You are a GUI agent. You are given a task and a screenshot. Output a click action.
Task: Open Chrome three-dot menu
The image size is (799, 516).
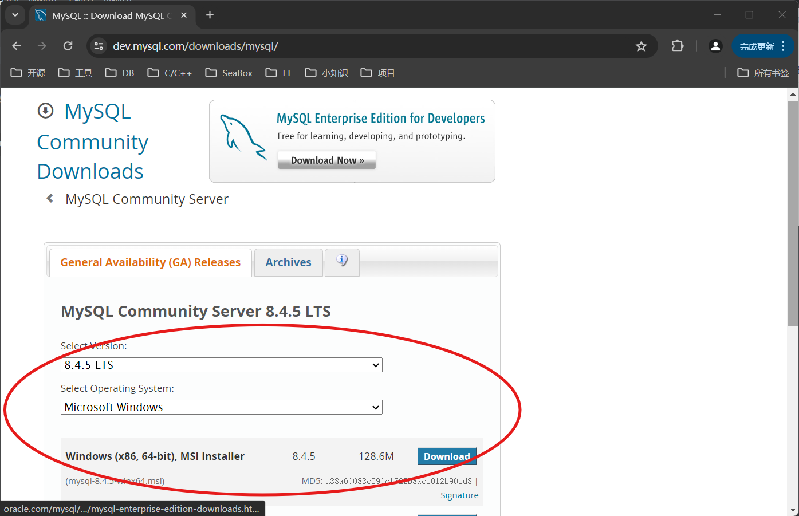pyautogui.click(x=783, y=46)
